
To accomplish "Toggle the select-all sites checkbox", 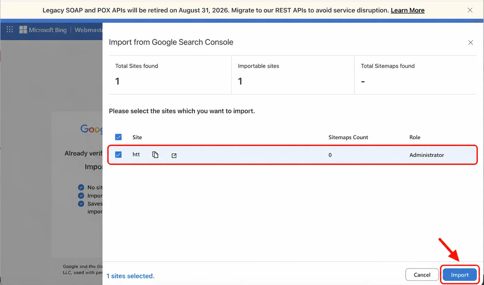I will point(119,137).
